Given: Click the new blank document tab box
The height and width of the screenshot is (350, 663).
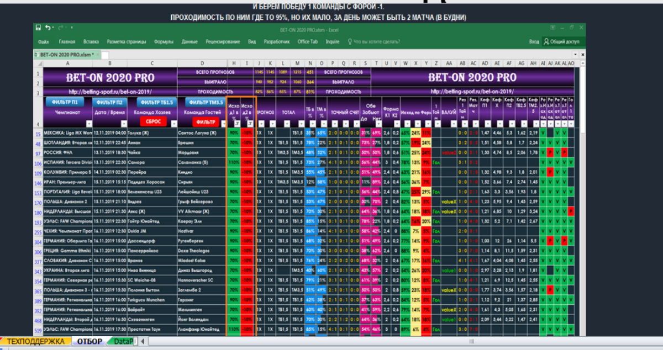Looking at the screenshot, I should point(105,55).
